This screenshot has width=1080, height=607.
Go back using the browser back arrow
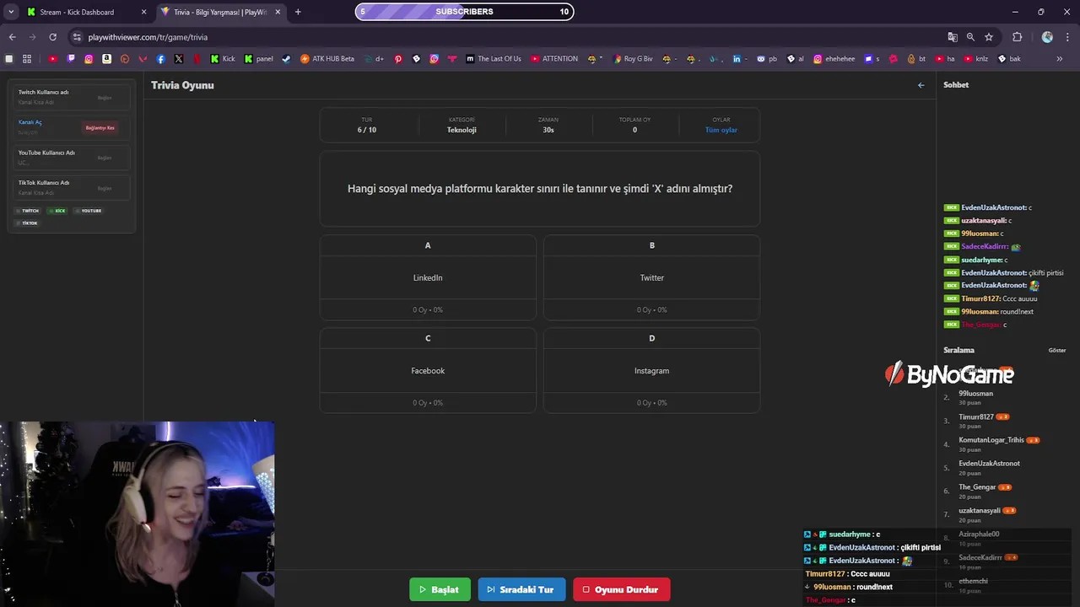coord(12,37)
